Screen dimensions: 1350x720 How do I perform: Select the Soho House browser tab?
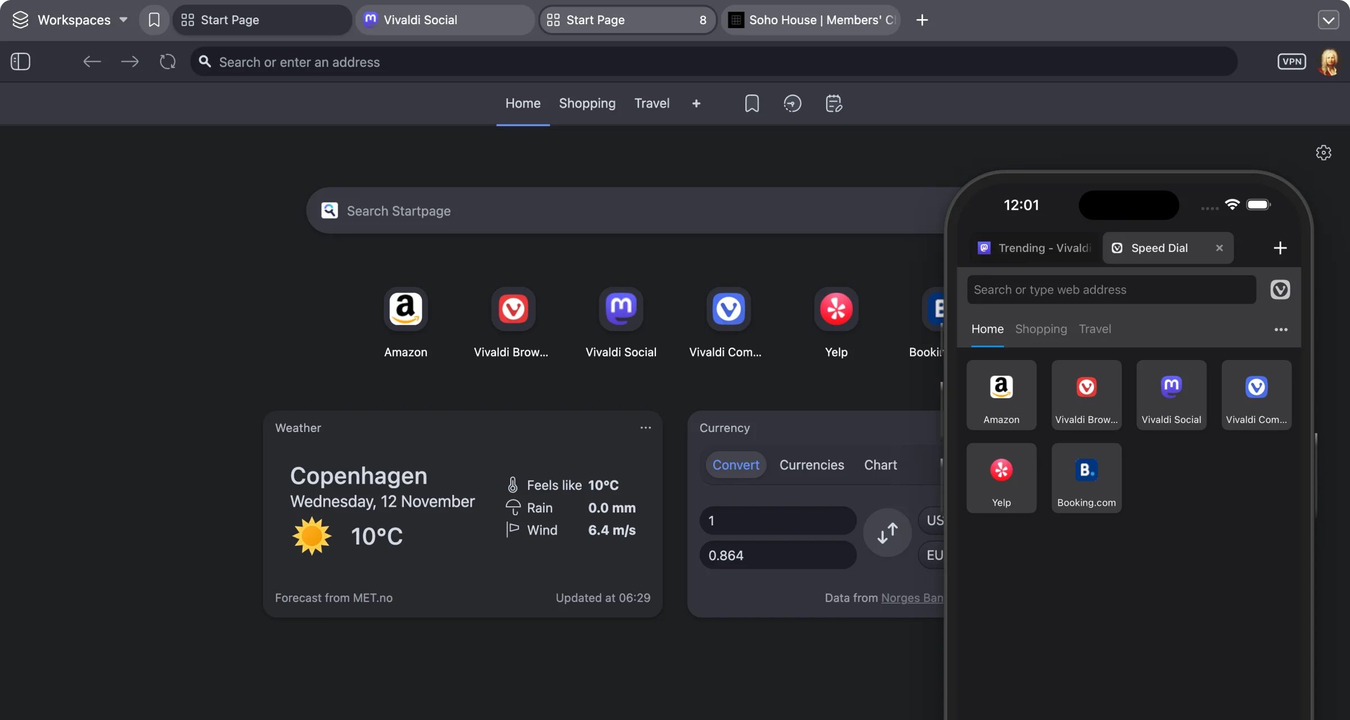[x=810, y=20]
